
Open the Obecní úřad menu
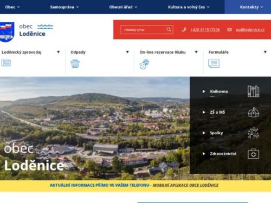point(121,7)
